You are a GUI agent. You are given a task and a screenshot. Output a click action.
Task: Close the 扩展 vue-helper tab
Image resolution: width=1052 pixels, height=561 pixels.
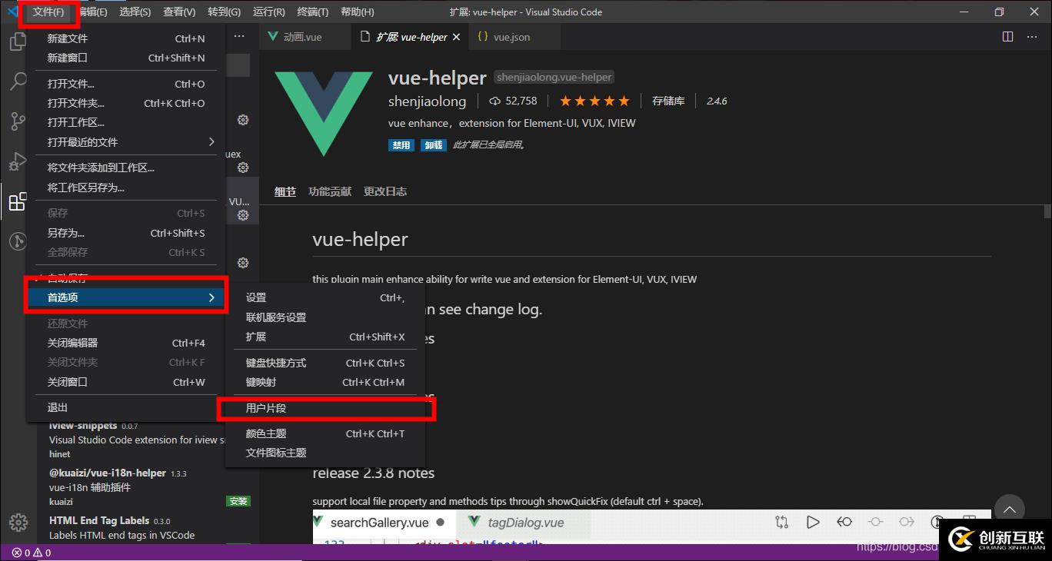coord(456,37)
